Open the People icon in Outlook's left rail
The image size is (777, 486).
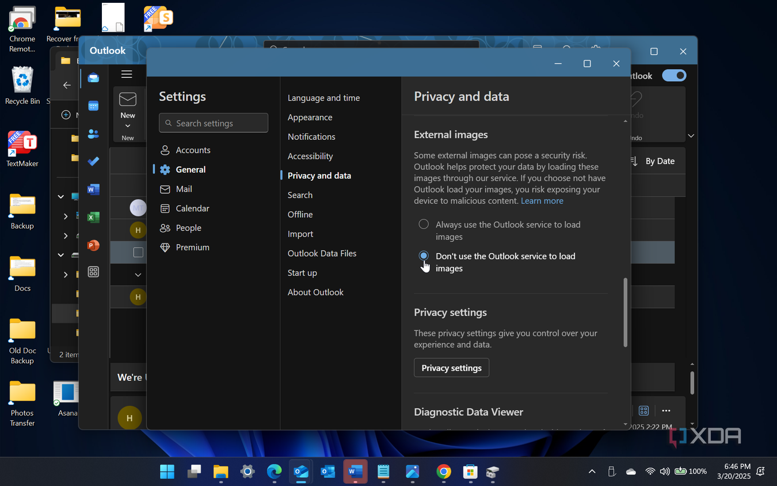point(93,134)
